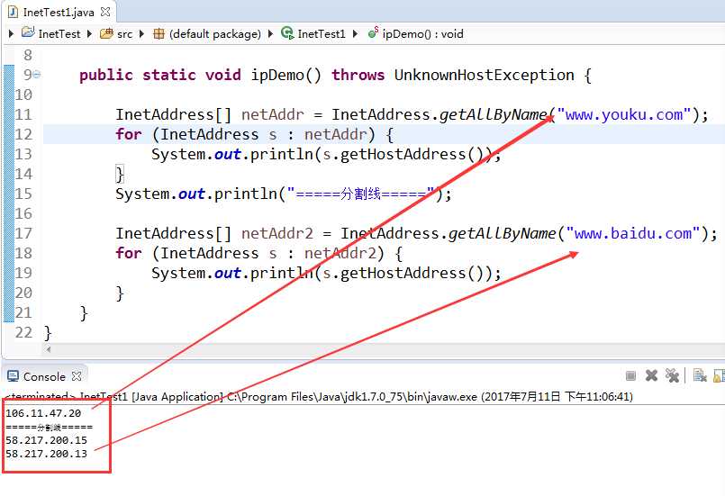Select the Console view tab
The height and width of the screenshot is (496, 725).
pyautogui.click(x=44, y=377)
